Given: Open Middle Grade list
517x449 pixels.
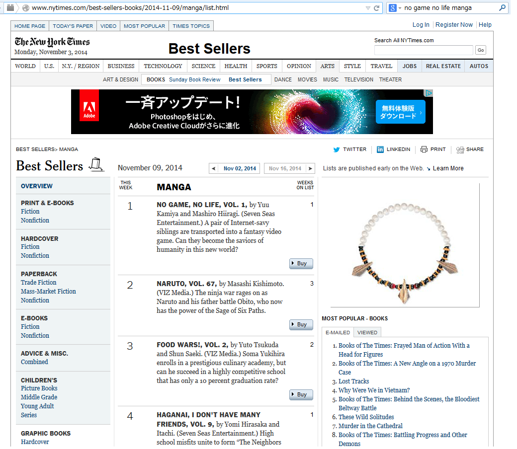Looking at the screenshot, I should pos(39,397).
